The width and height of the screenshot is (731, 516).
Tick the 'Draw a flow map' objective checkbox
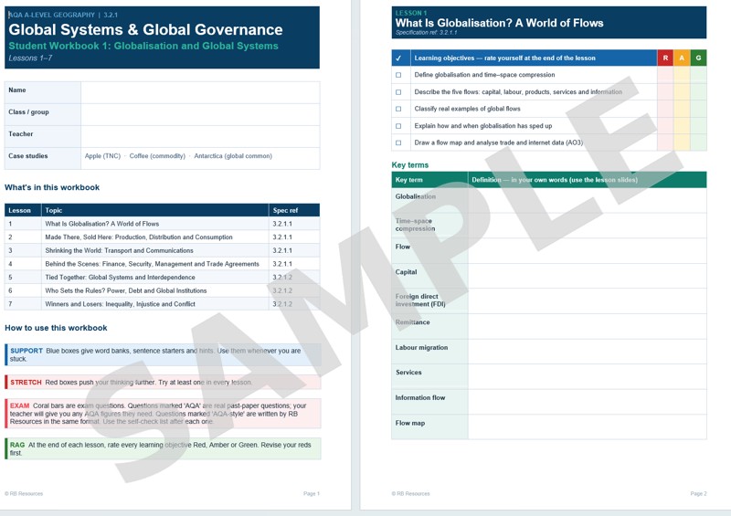[398, 142]
